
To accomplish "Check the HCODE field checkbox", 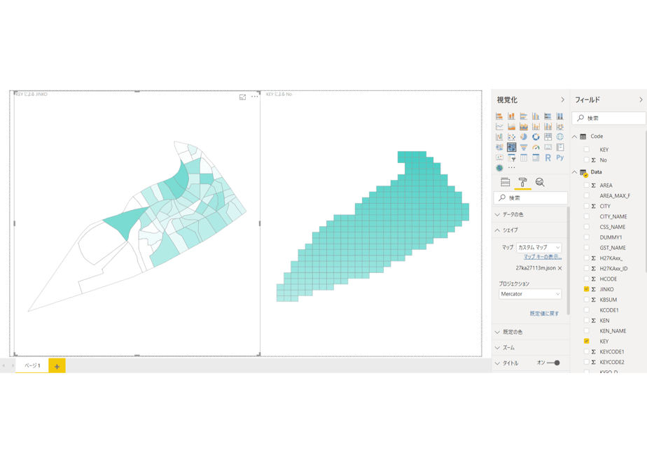I will coord(586,279).
